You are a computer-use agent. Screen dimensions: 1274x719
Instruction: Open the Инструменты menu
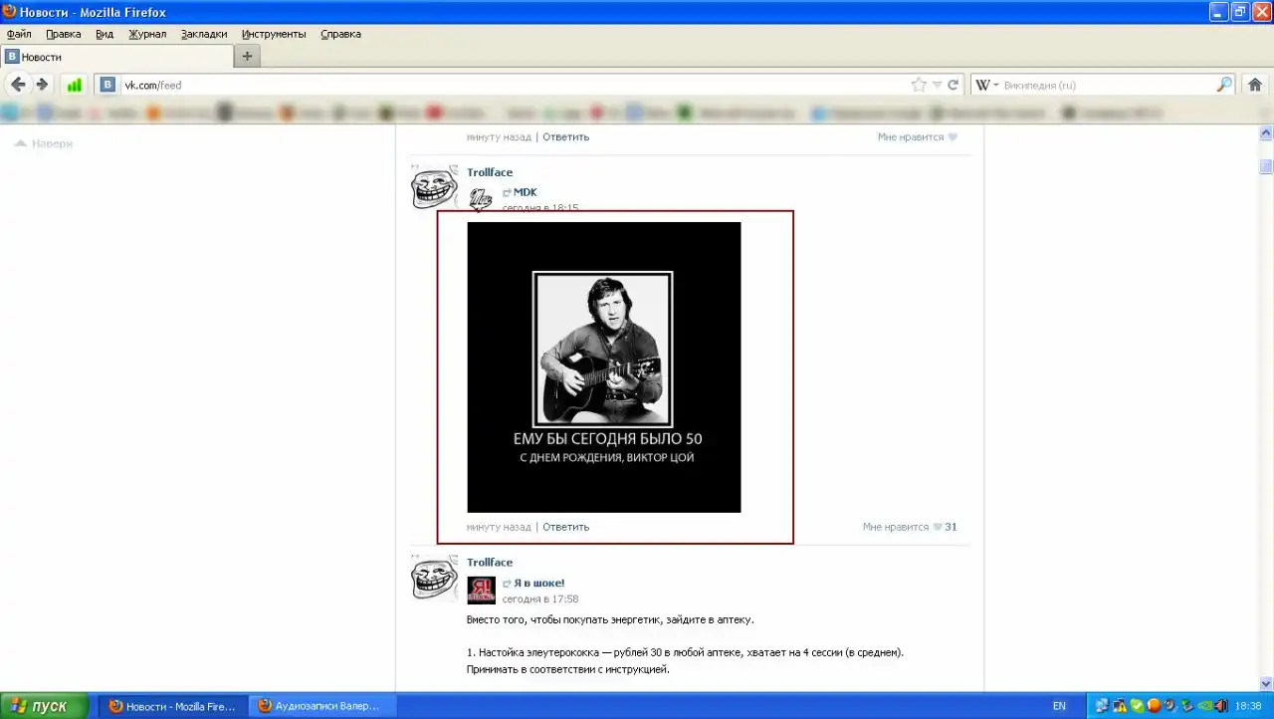(273, 34)
